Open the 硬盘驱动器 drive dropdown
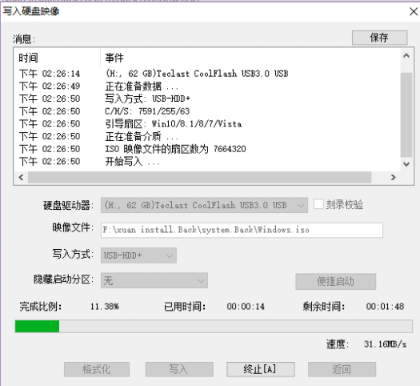The width and height of the screenshot is (420, 386). (204, 205)
